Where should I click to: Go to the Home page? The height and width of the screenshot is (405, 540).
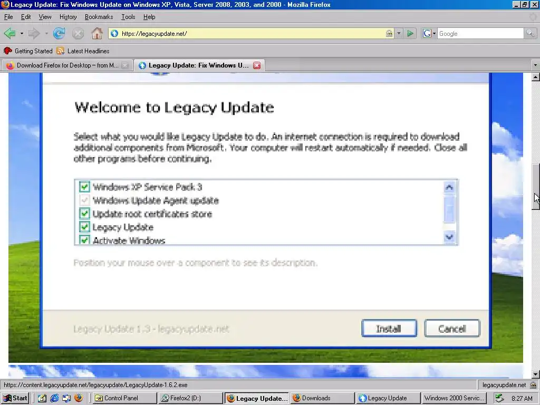97,33
